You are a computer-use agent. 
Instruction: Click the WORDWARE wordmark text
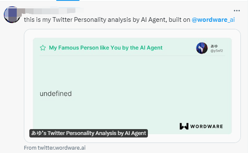(x=207, y=127)
